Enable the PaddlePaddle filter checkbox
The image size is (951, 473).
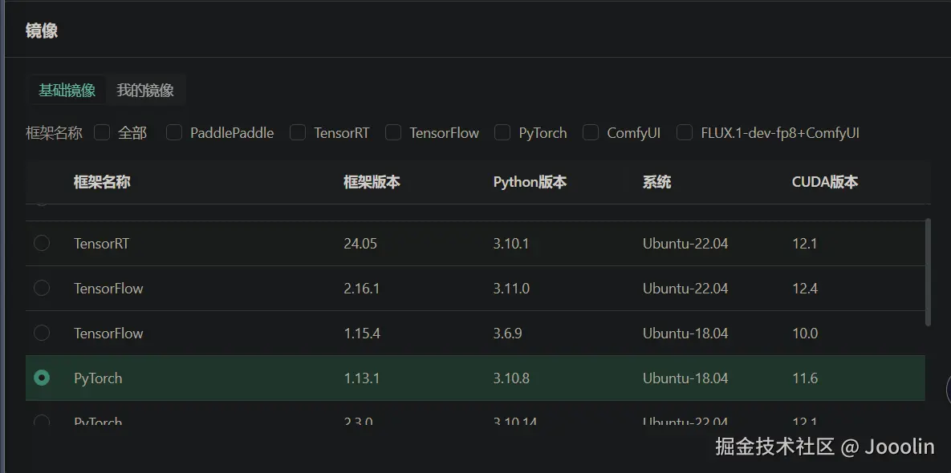174,133
